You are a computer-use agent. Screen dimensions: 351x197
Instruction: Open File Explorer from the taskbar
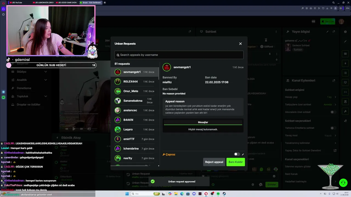[176, 194]
